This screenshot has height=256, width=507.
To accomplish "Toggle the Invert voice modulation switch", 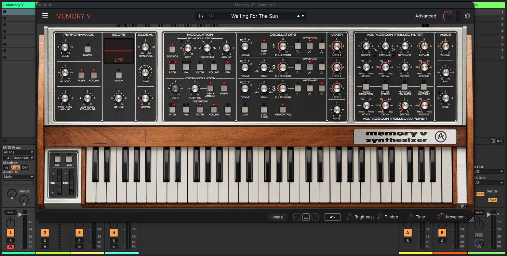I will 224,88.
